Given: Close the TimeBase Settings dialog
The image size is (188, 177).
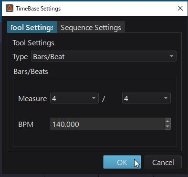Looking at the screenshot, I should coord(180,8).
